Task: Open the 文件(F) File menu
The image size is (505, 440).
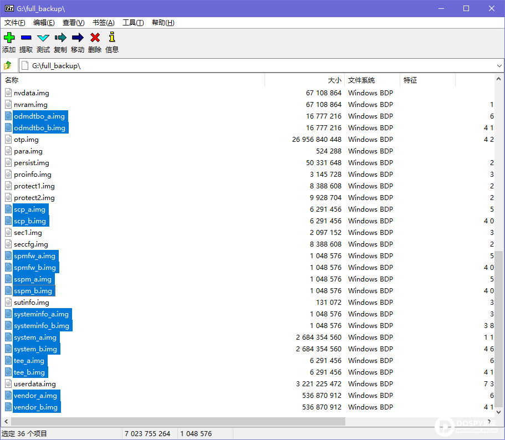Action: pyautogui.click(x=15, y=23)
